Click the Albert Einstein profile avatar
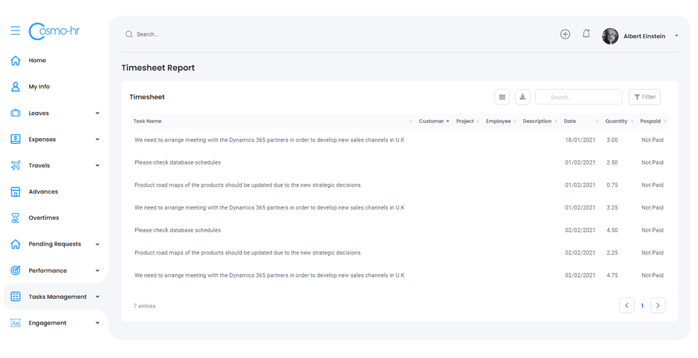 pos(610,36)
